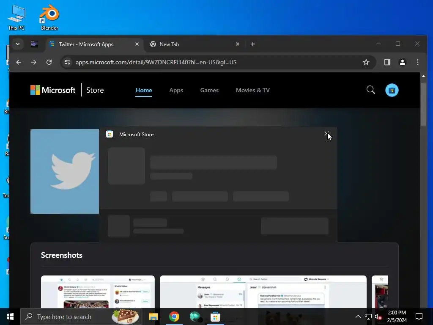The height and width of the screenshot is (325, 433).
Task: Click the Type here to search box
Action: (81, 317)
